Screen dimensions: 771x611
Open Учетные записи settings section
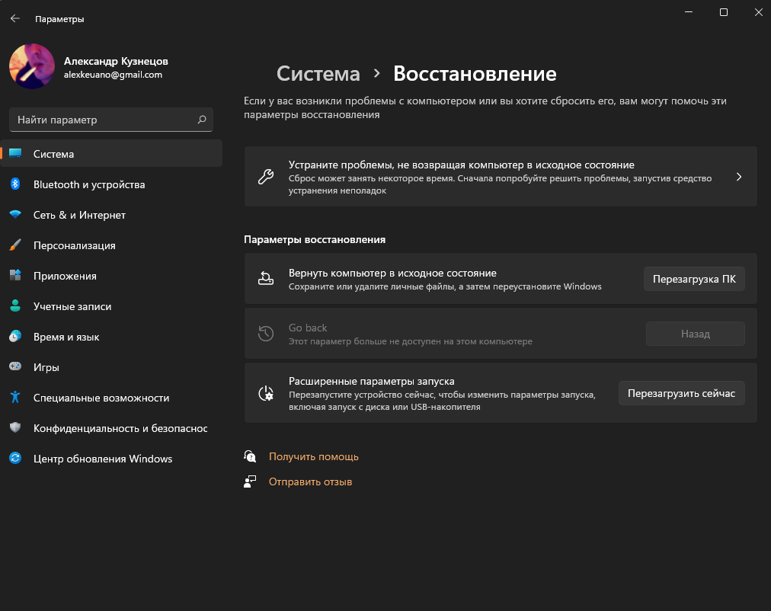tap(72, 306)
